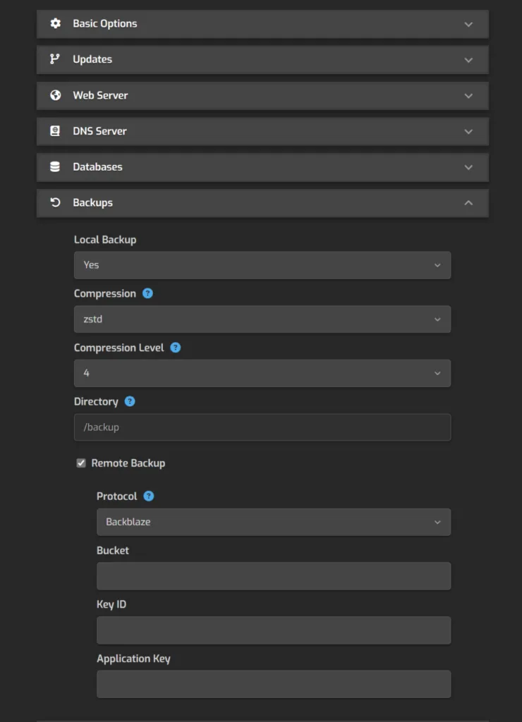Screen dimensions: 522x722
Task: Click the Web Server globe icon
Action: [55, 95]
